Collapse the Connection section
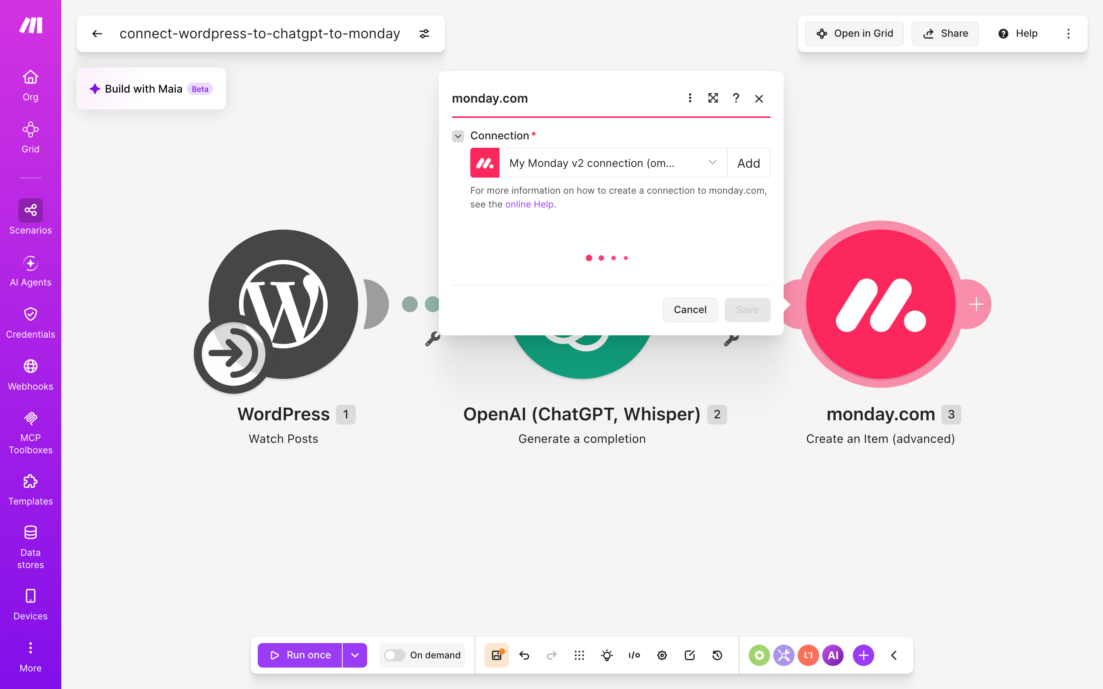Viewport: 1103px width, 689px height. (458, 136)
